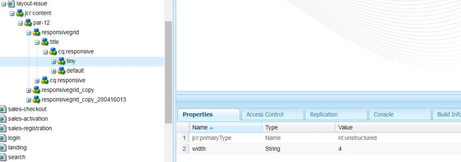461x162 pixels.
Task: Click the par-12 node icon
Action: click(x=28, y=23)
